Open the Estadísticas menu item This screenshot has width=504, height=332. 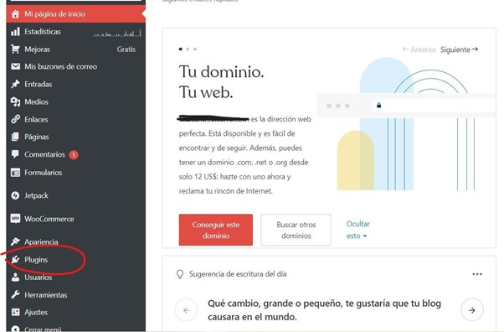click(x=76, y=32)
